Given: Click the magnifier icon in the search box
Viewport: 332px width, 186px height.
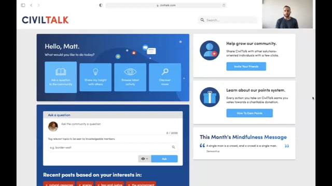Looking at the screenshot, I should pyautogui.click(x=202, y=20).
